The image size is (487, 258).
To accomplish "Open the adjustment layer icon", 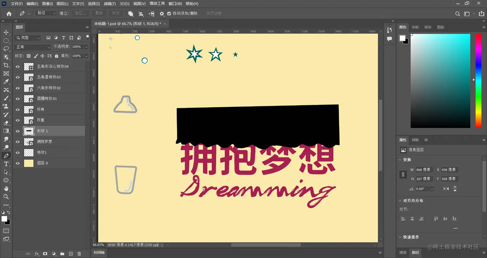I will (53, 254).
